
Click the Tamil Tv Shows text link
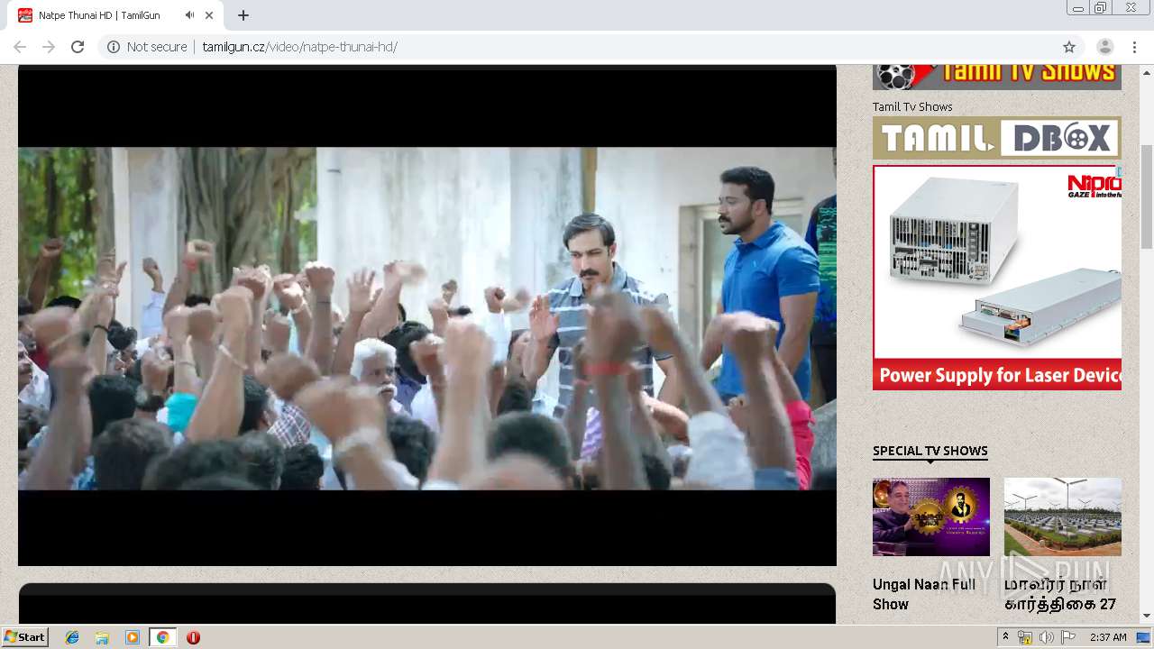click(912, 106)
